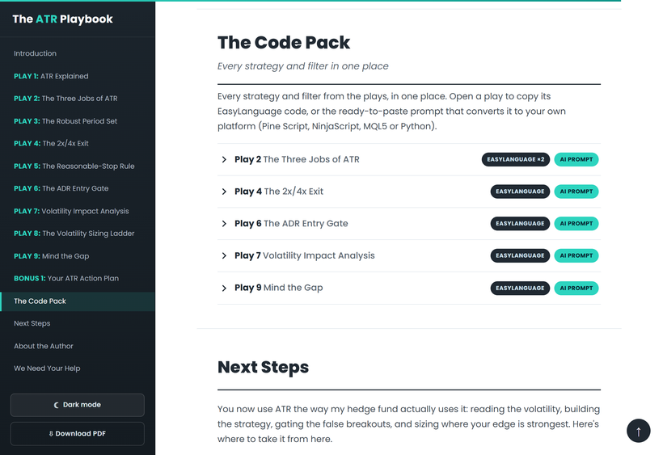
Task: Click the Play 2 The Three Jobs of ATR row title
Action: pos(298,159)
